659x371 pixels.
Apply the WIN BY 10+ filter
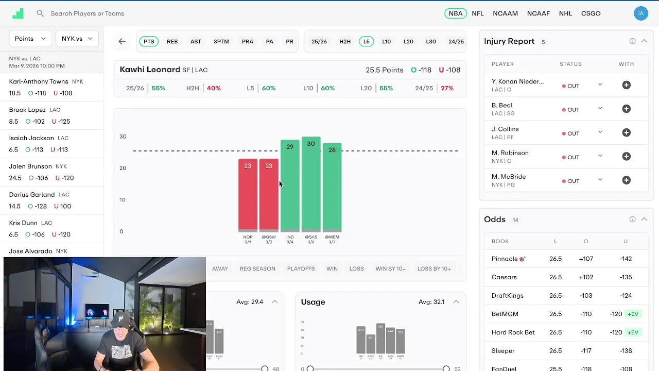tap(391, 268)
